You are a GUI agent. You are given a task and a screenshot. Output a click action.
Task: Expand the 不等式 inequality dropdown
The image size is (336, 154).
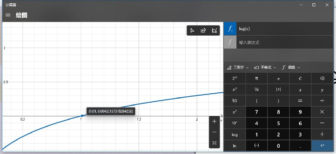coord(265,67)
